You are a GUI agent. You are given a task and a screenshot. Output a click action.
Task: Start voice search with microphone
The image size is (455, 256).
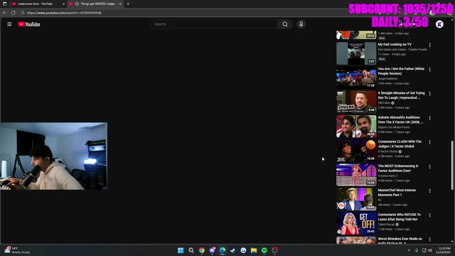point(301,24)
